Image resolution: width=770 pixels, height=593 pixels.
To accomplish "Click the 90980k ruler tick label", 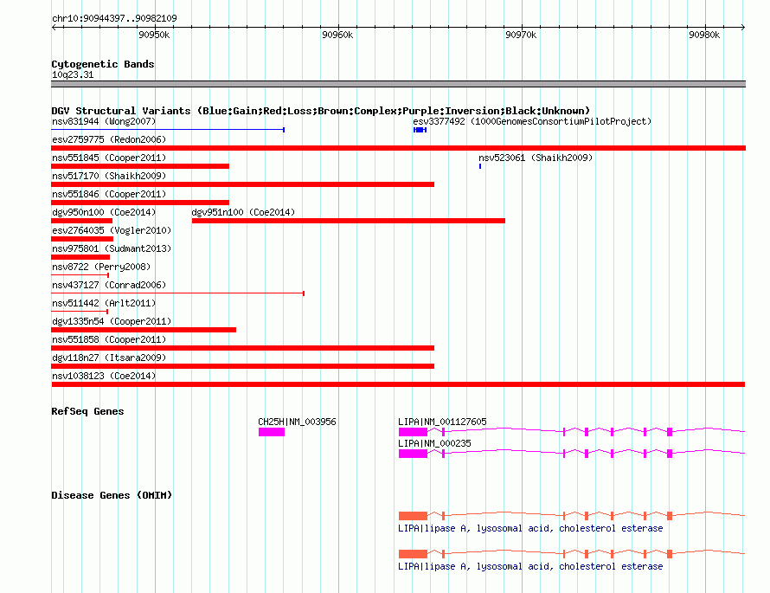I will [704, 35].
